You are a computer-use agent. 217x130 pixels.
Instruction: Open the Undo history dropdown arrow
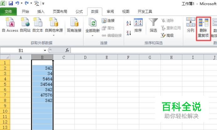point(22,3)
